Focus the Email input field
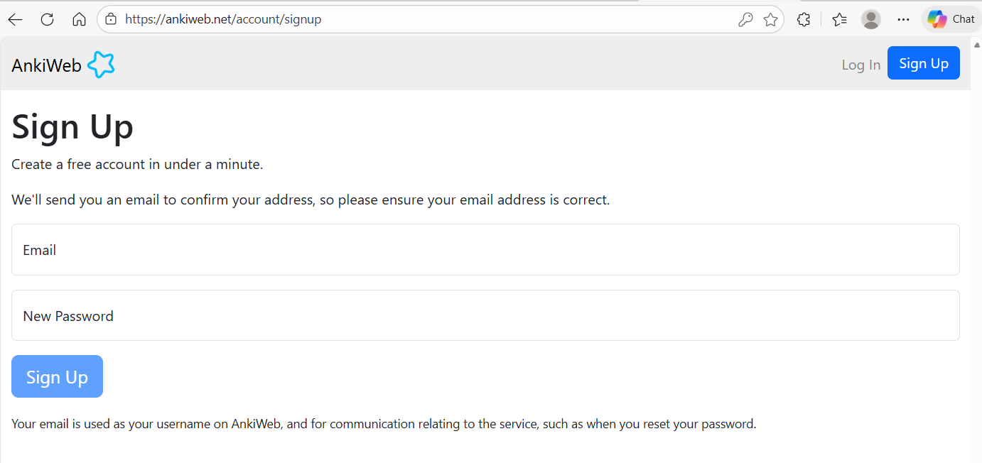Image resolution: width=982 pixels, height=463 pixels. coord(485,250)
